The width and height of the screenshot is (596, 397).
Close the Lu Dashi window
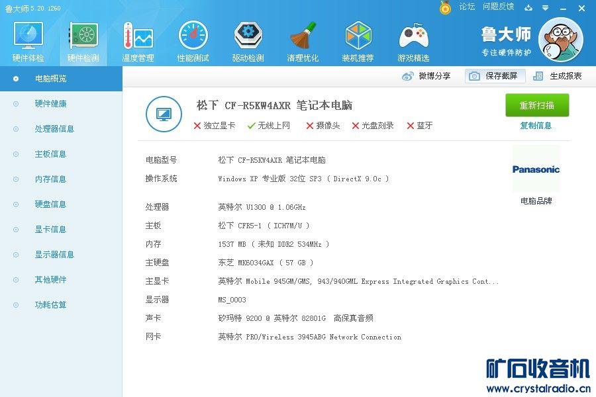pos(581,8)
